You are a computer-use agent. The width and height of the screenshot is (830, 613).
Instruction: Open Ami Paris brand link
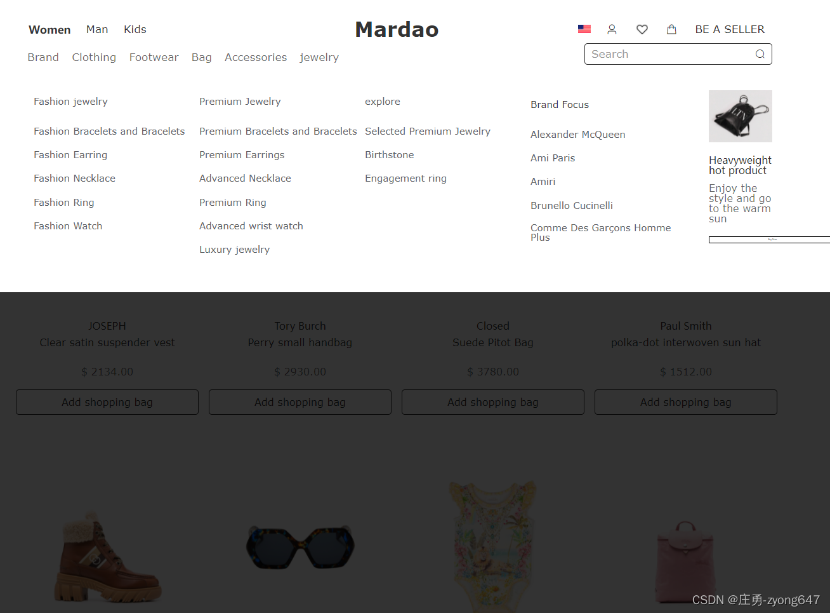(x=553, y=158)
